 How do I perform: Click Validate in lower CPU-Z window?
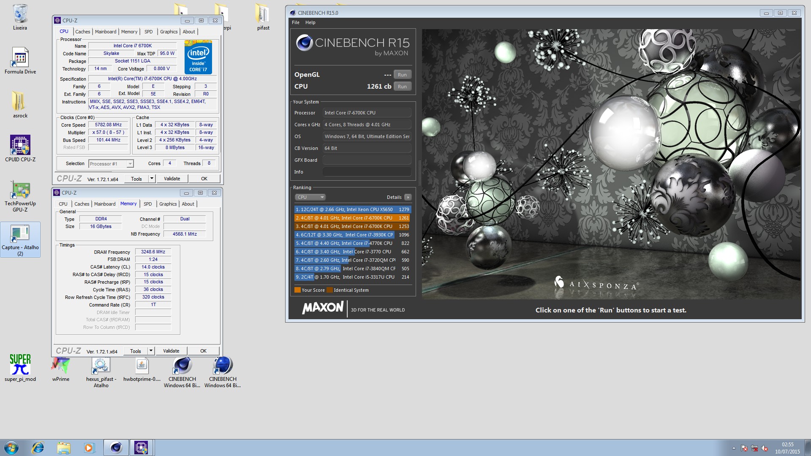[x=171, y=351]
